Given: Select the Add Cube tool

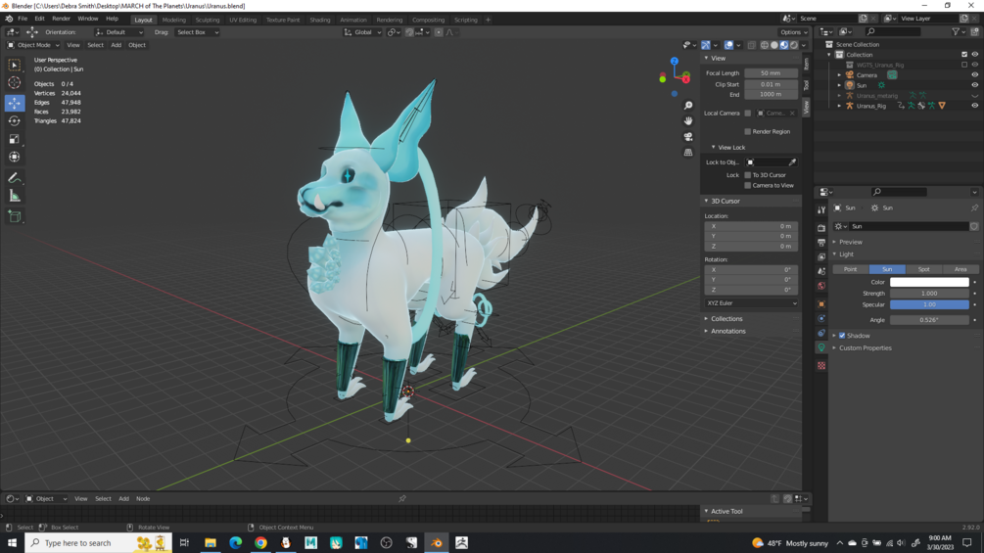Looking at the screenshot, I should coord(15,217).
